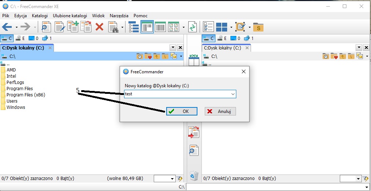Open the multi-rename dropdown arrow
This screenshot has width=371, height=191.
pos(250,27)
